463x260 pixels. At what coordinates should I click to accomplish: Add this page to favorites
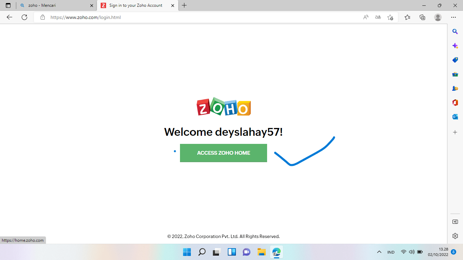coord(390,17)
